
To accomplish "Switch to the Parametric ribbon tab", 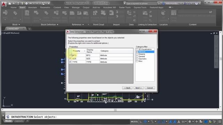I will point(45,7).
